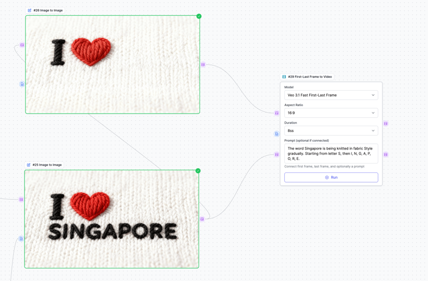Open the Model dropdown showing Veo 3.1 Fast
428x281 pixels.
coord(331,95)
